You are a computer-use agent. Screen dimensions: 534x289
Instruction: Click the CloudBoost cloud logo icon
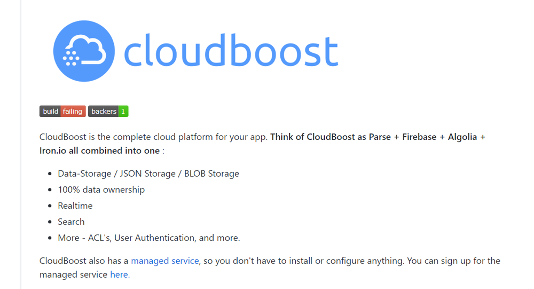click(84, 51)
